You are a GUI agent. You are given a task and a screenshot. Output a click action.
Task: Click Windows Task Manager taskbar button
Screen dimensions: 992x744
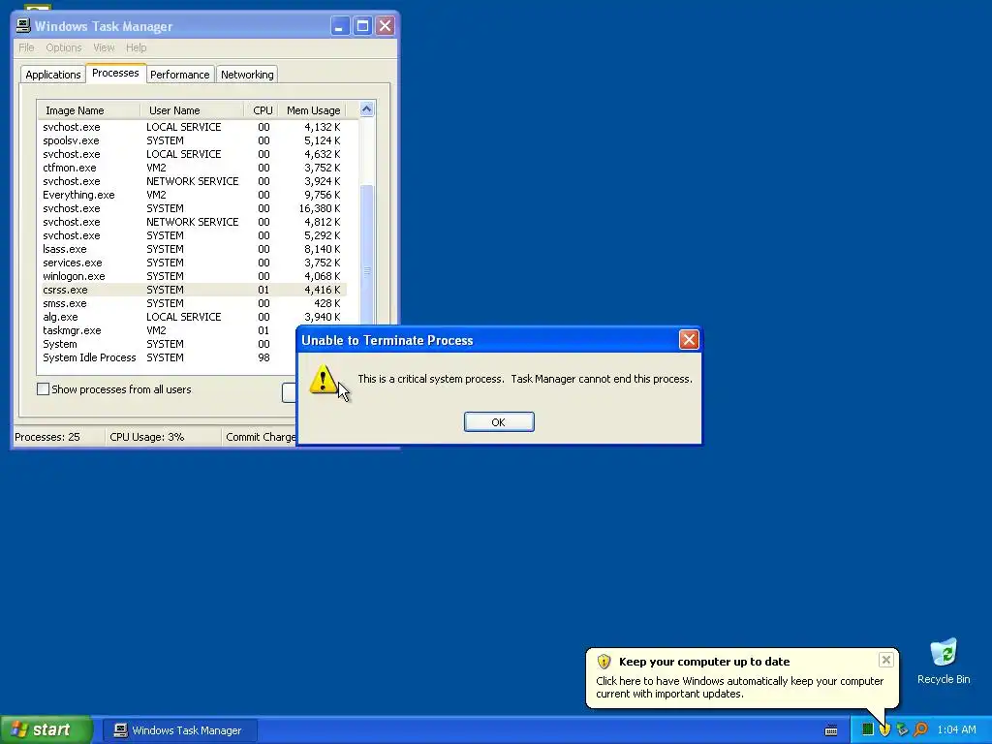179,730
